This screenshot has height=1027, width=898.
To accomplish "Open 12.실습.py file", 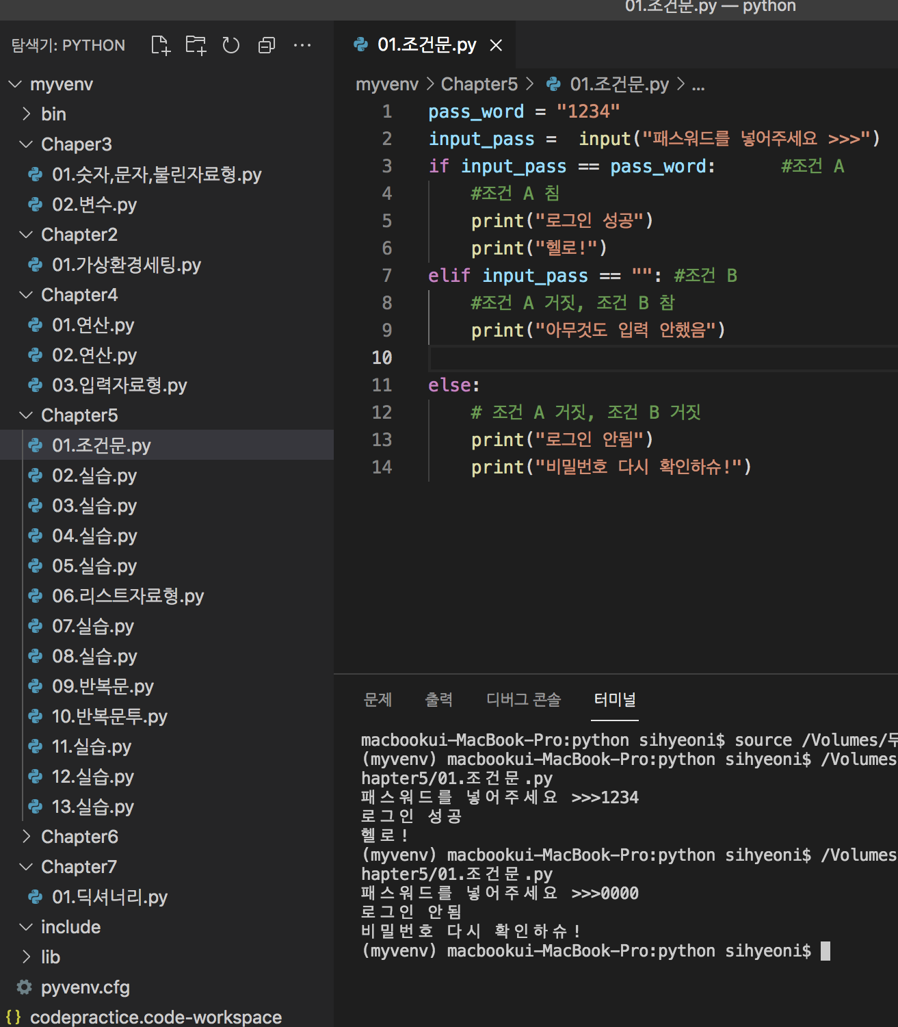I will coord(167,777).
